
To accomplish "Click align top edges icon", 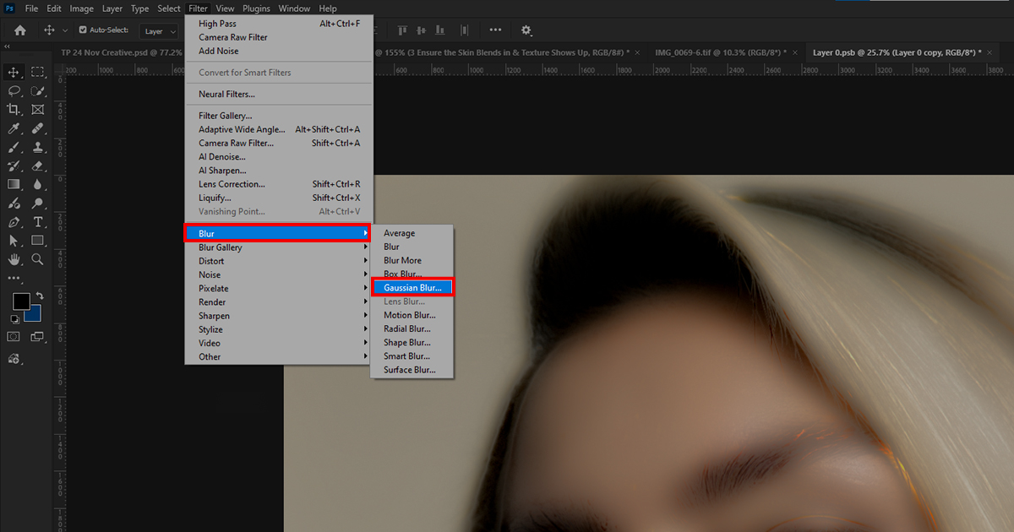I will (403, 30).
